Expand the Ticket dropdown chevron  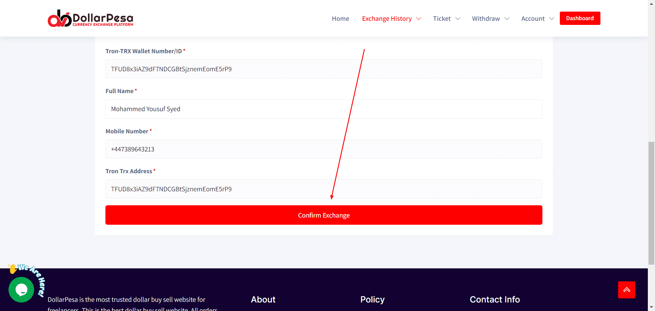458,19
